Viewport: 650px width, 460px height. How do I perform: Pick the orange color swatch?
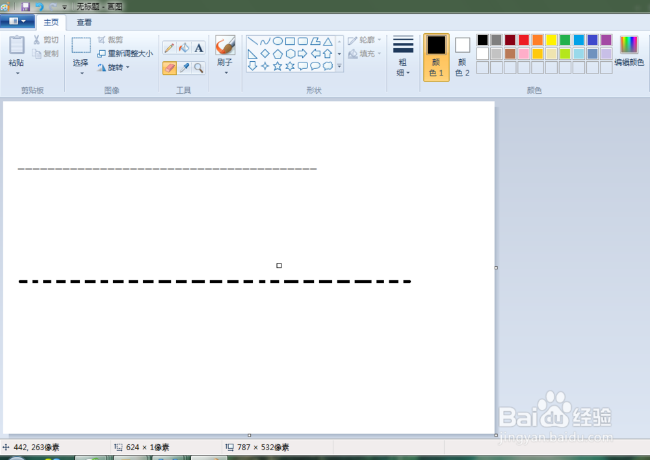point(538,40)
